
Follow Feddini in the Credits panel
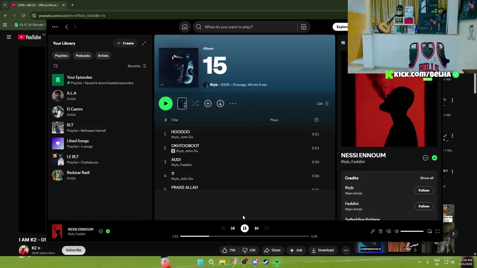coord(424,206)
